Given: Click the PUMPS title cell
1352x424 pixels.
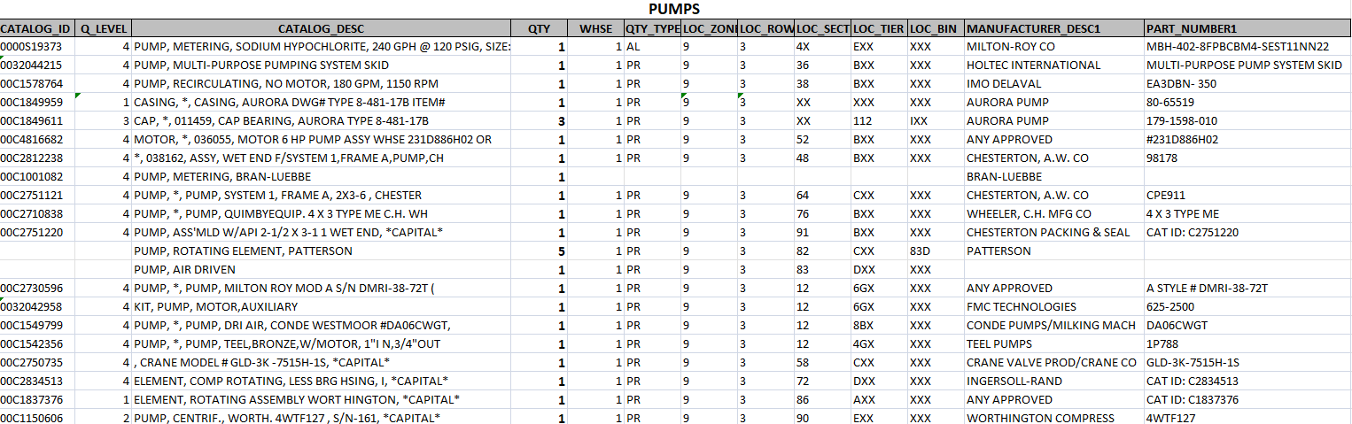Looking at the screenshot, I should pyautogui.click(x=675, y=10).
